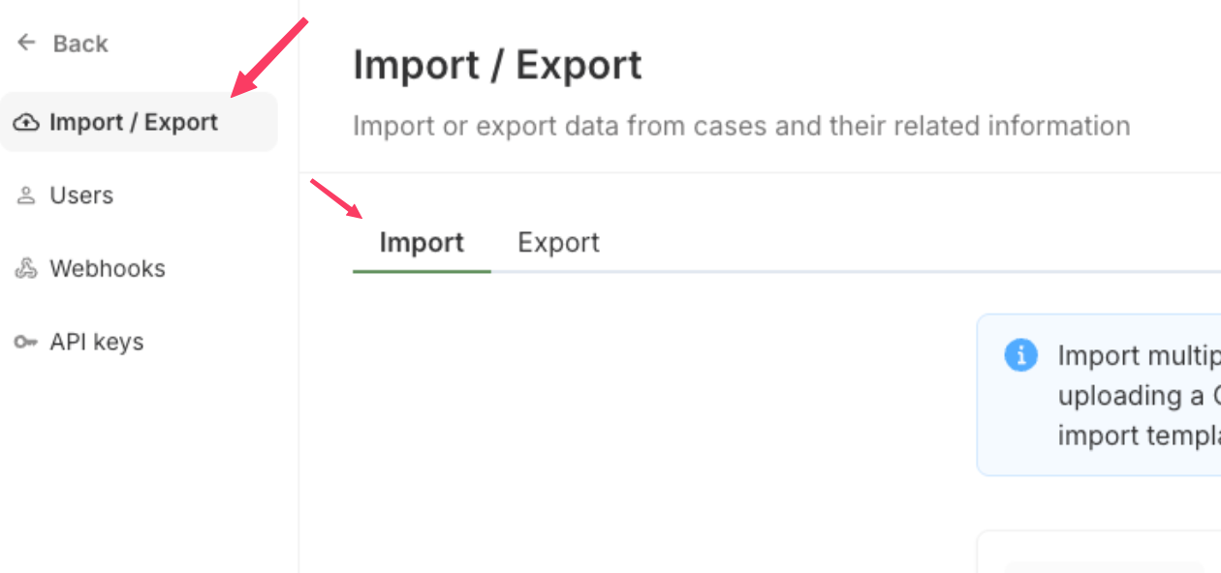Viewport: 1221px width, 573px height.
Task: Click the Users person icon
Action: 26,196
